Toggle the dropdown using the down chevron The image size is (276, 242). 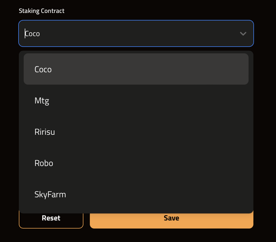tap(243, 34)
